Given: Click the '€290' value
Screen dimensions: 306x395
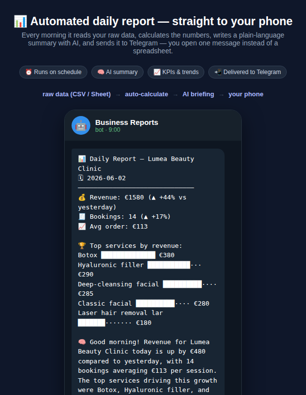Looking at the screenshot, I should click(85, 275).
